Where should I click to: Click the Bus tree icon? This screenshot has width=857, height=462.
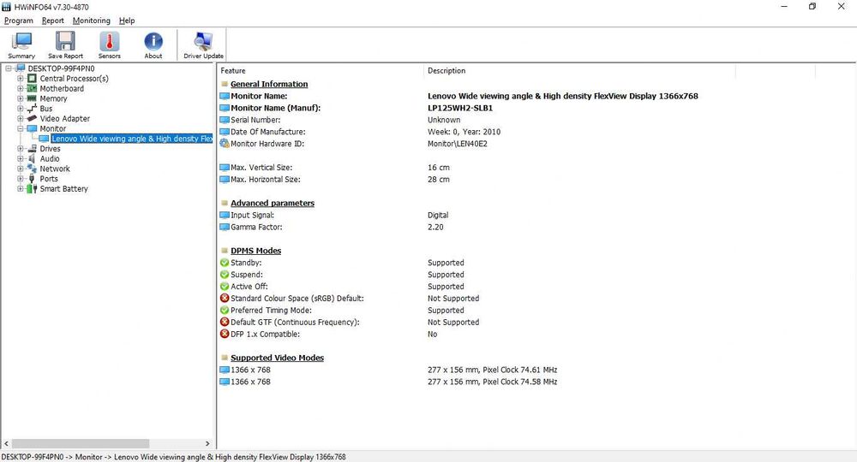point(32,109)
